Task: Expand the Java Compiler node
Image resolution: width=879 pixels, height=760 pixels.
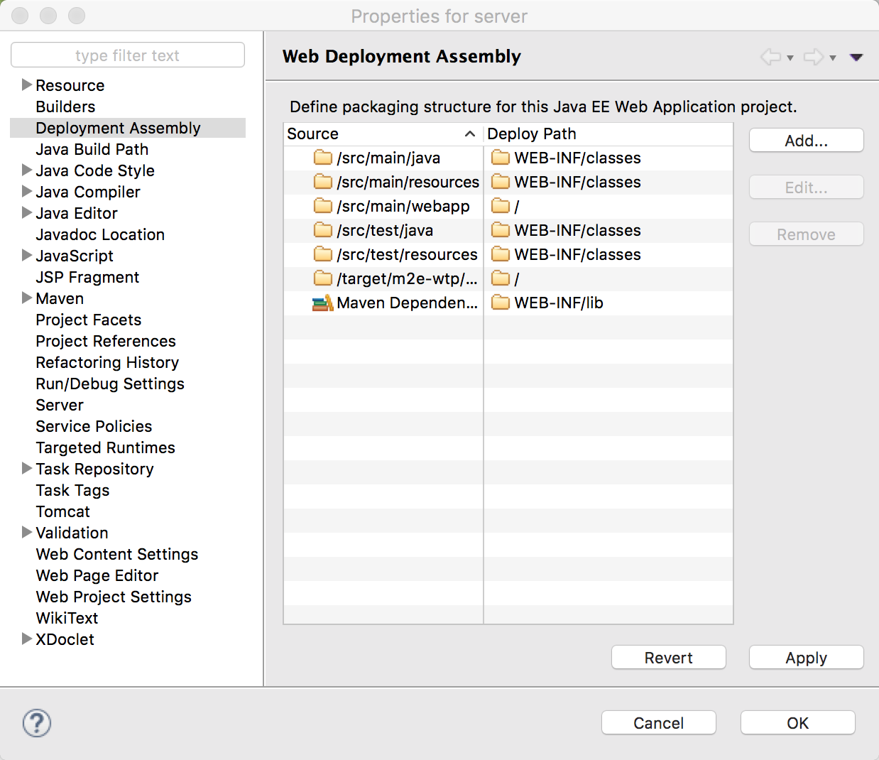Action: pos(27,191)
